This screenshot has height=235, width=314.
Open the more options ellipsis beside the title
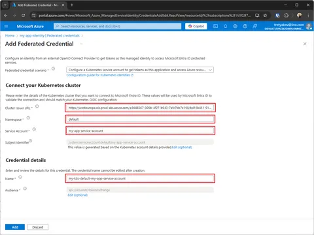(x=81, y=44)
